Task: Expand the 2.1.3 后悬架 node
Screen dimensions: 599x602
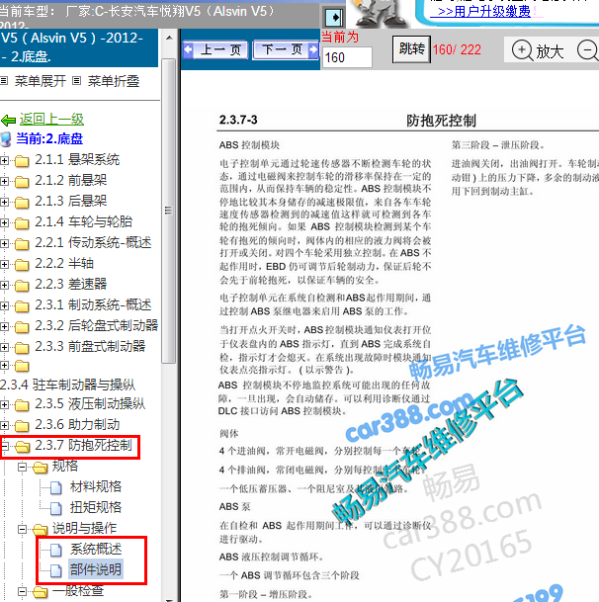Action: (4, 202)
